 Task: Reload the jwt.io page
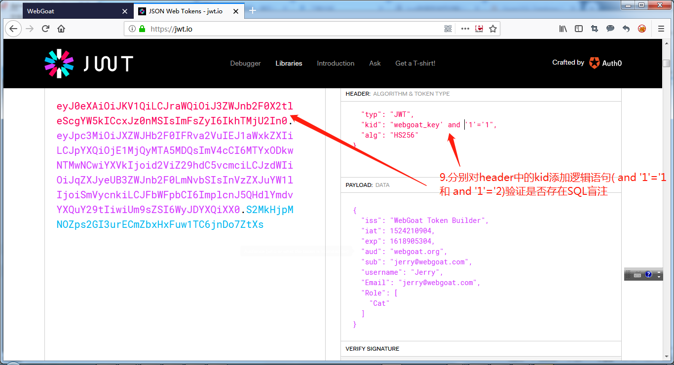[x=45, y=29]
